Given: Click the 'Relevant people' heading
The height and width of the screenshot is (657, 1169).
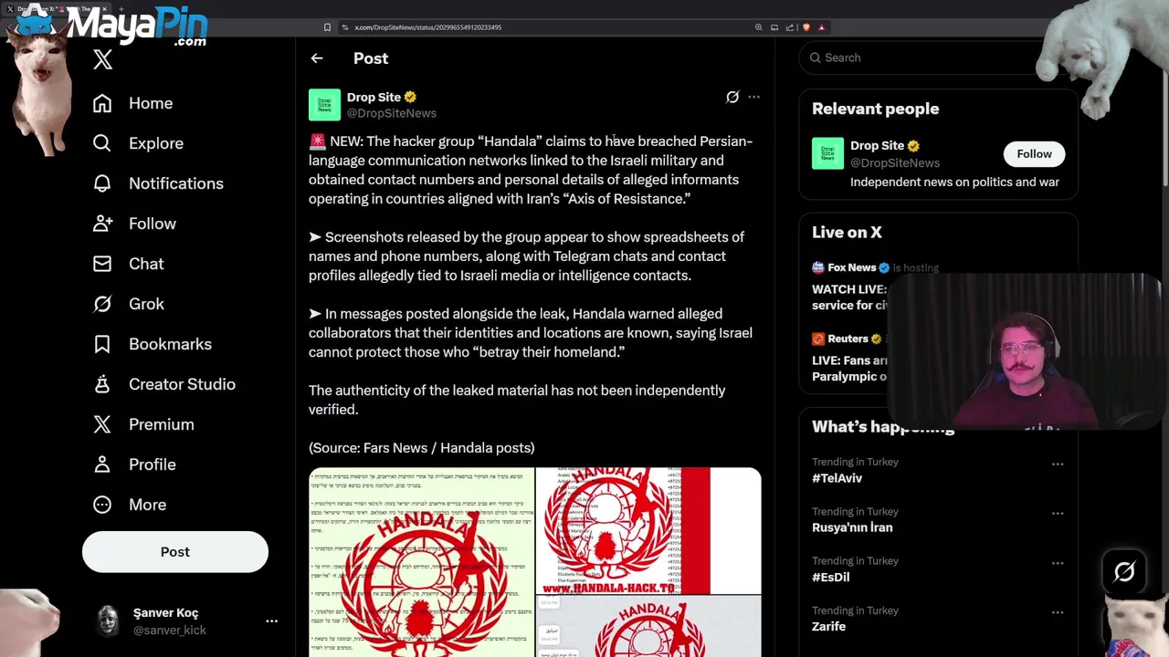Looking at the screenshot, I should click(x=875, y=109).
